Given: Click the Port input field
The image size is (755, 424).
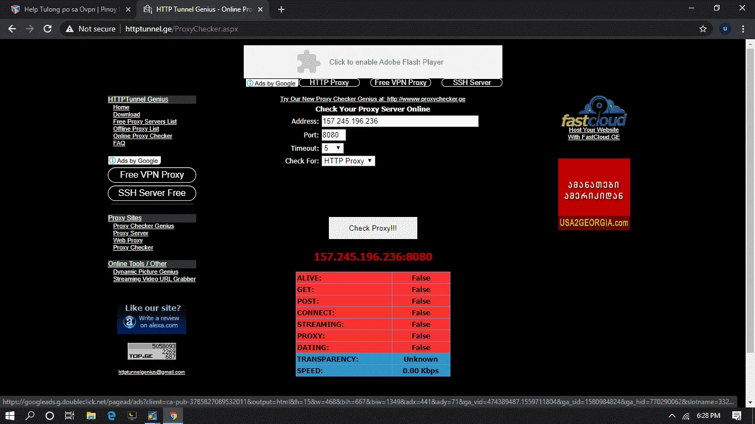Looking at the screenshot, I should click(x=334, y=135).
